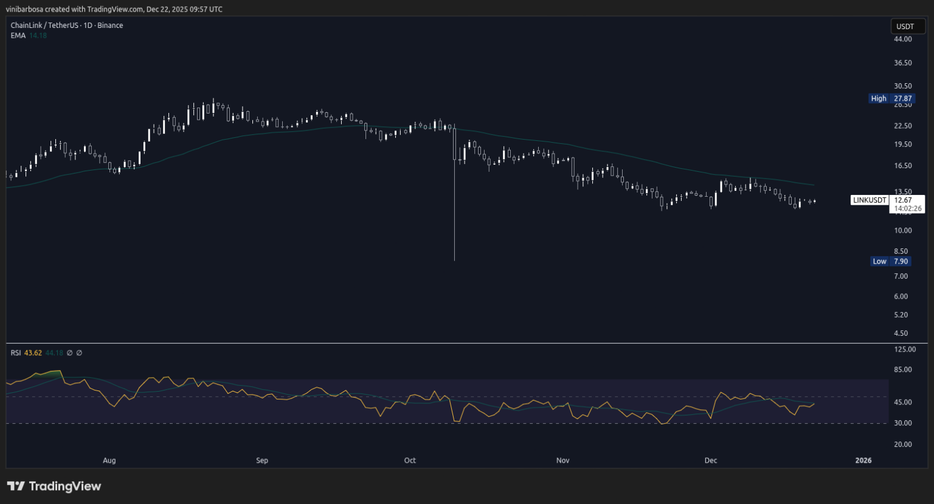Image resolution: width=934 pixels, height=504 pixels.
Task: Open the USDT currency selector
Action: pyautogui.click(x=907, y=26)
